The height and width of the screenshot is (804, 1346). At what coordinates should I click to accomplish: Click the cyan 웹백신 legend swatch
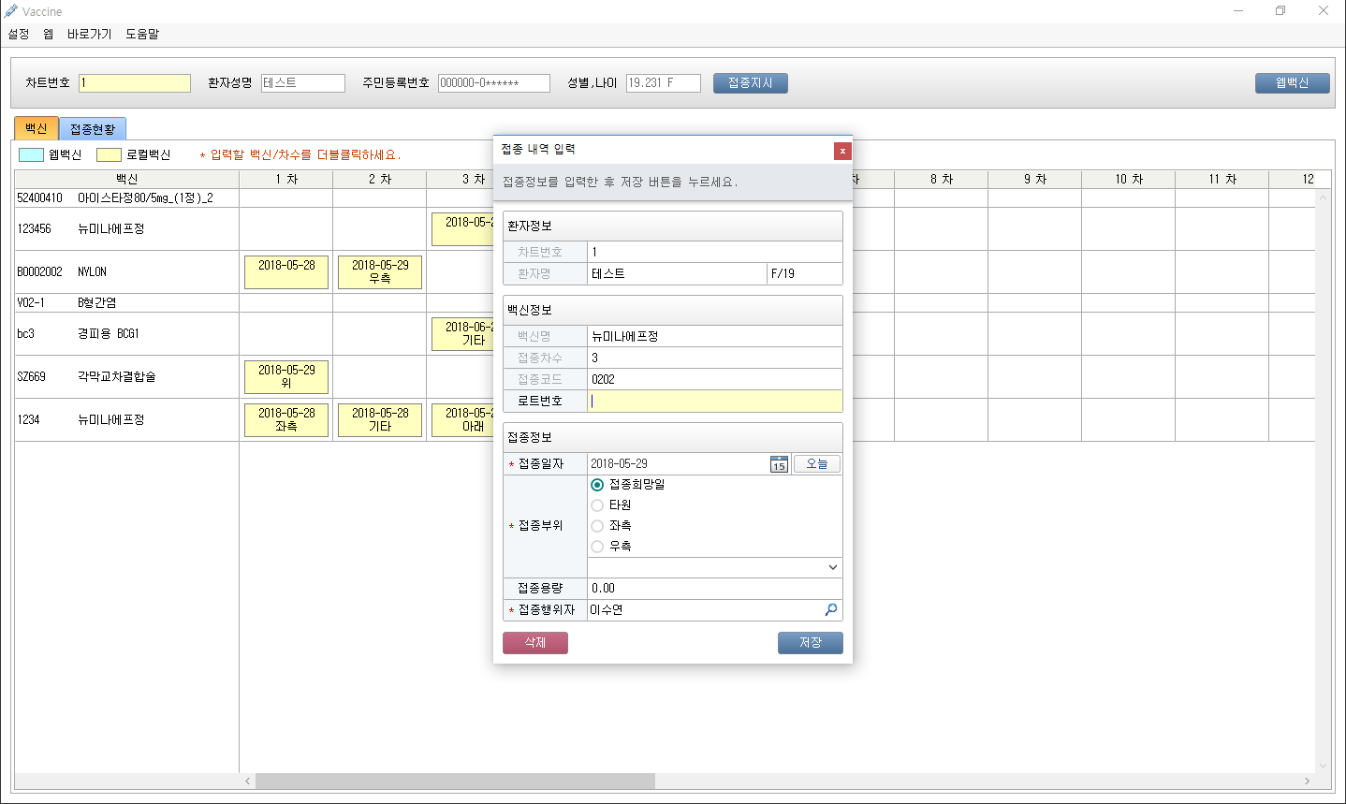click(x=31, y=155)
